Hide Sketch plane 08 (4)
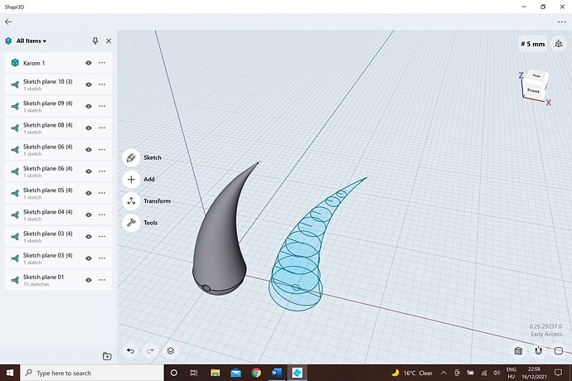The height and width of the screenshot is (381, 572). (x=88, y=128)
